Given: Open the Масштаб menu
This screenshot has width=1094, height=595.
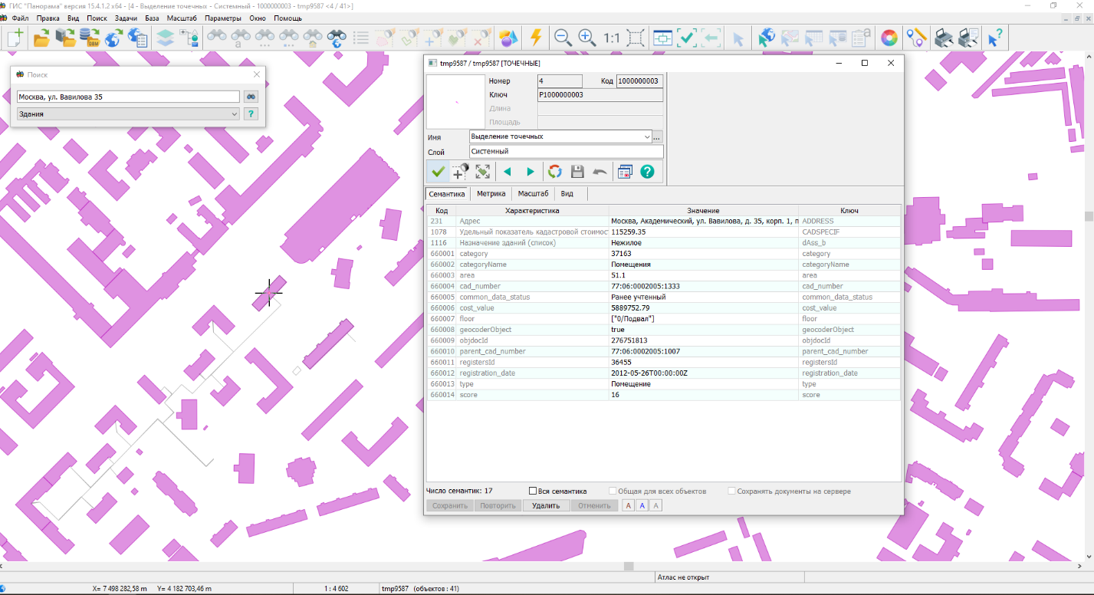Looking at the screenshot, I should point(182,18).
